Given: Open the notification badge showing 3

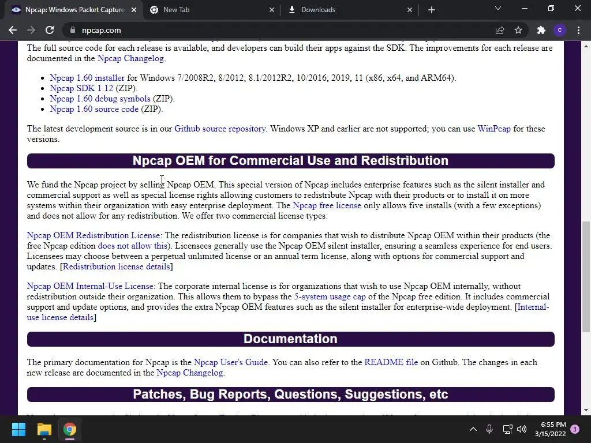Looking at the screenshot, I should coord(575,429).
